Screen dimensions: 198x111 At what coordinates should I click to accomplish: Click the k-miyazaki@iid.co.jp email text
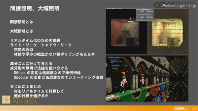coord(179,6)
